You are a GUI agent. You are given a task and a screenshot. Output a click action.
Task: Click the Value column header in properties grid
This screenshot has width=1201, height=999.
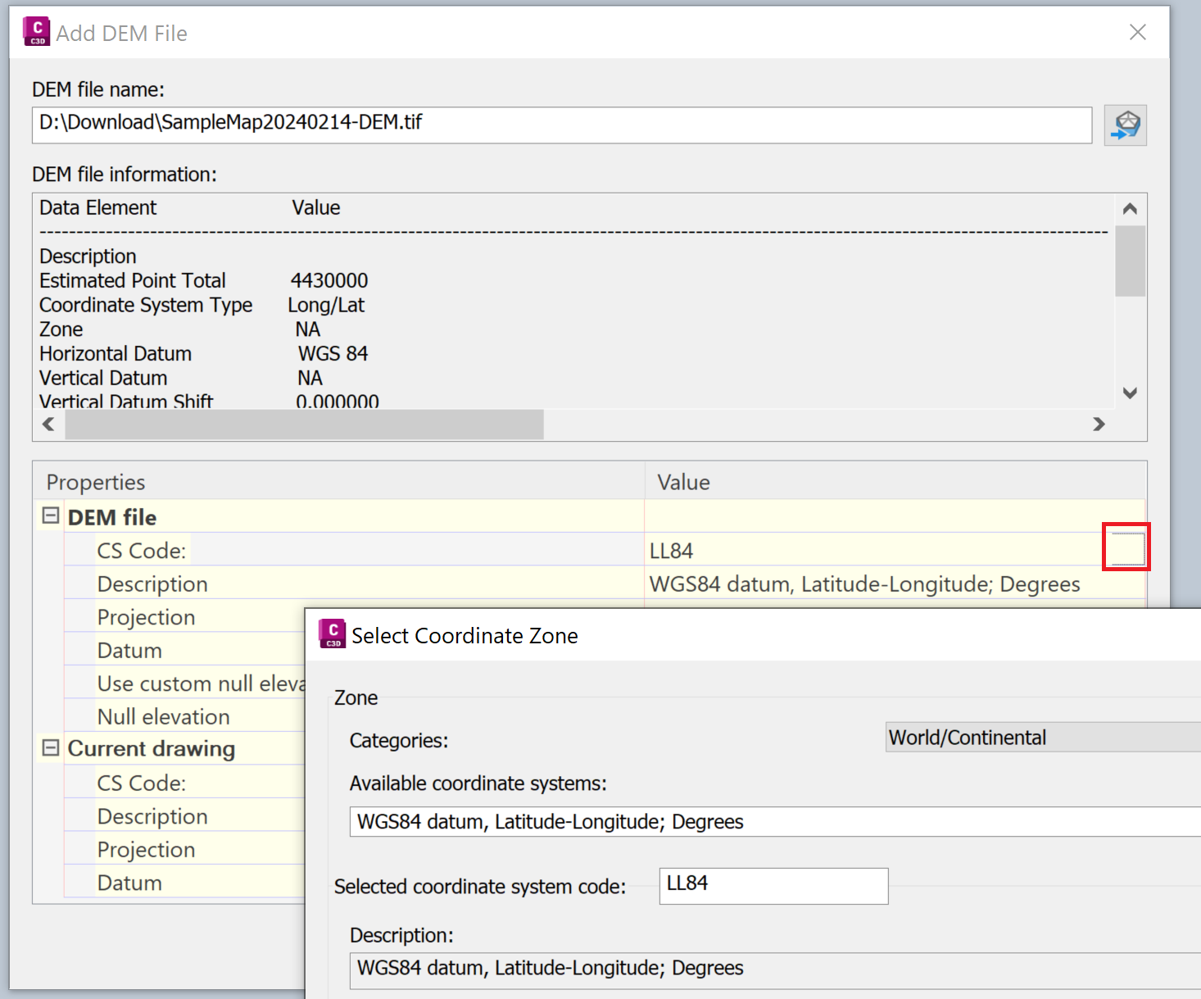pyautogui.click(x=895, y=481)
